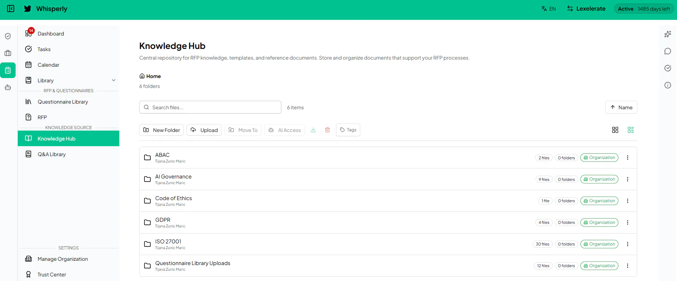The width and height of the screenshot is (677, 281).
Task: Open Trust Center
Action: (69, 275)
